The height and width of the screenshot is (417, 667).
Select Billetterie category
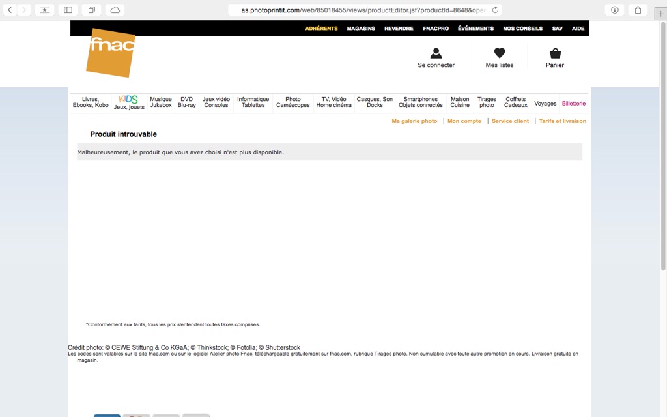pyautogui.click(x=574, y=104)
